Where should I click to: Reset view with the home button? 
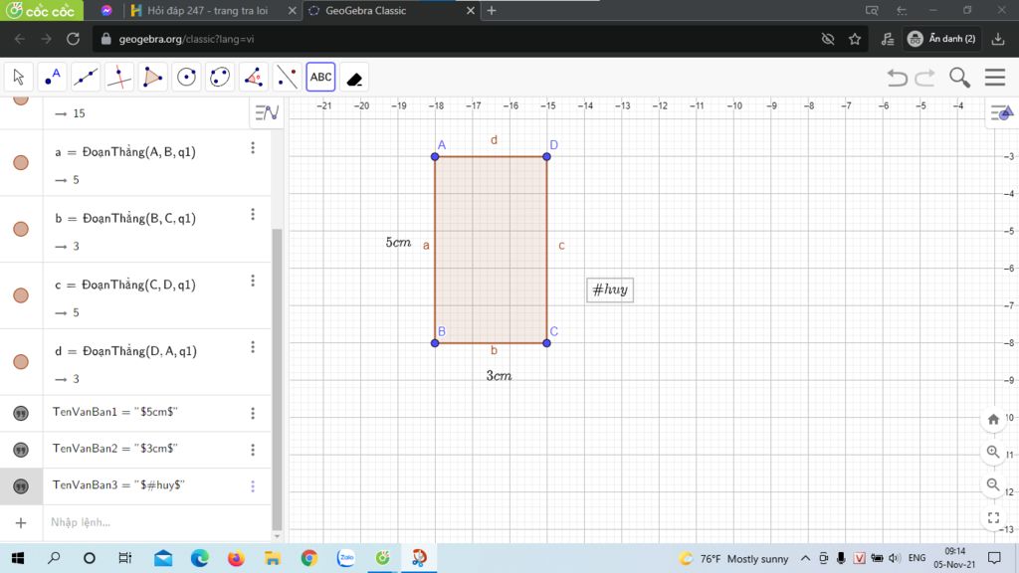pos(993,419)
